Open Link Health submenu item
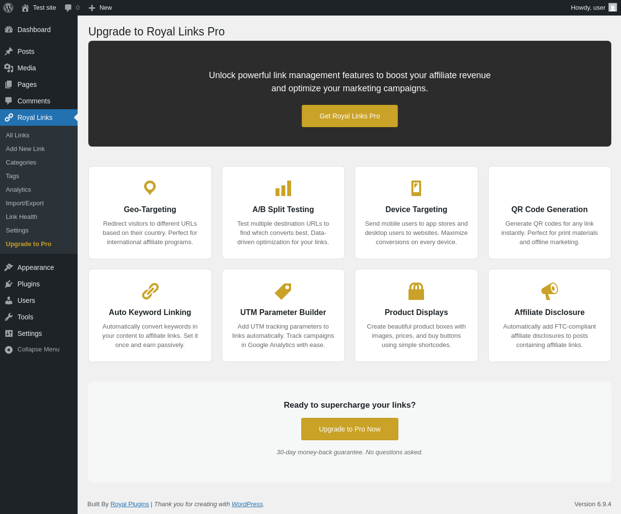The height and width of the screenshot is (514, 621). [21, 217]
